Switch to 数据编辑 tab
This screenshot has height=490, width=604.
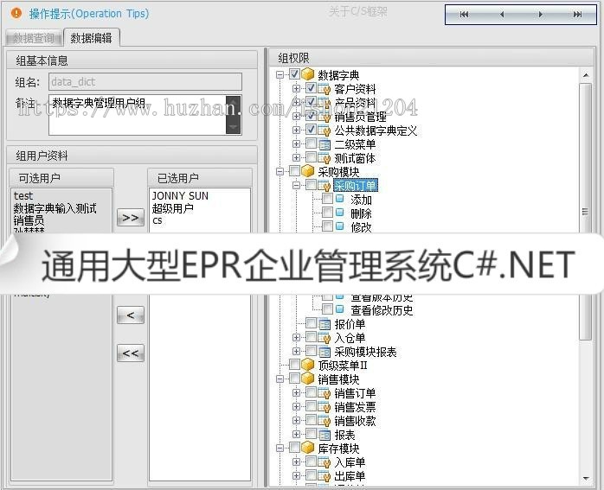(x=92, y=38)
